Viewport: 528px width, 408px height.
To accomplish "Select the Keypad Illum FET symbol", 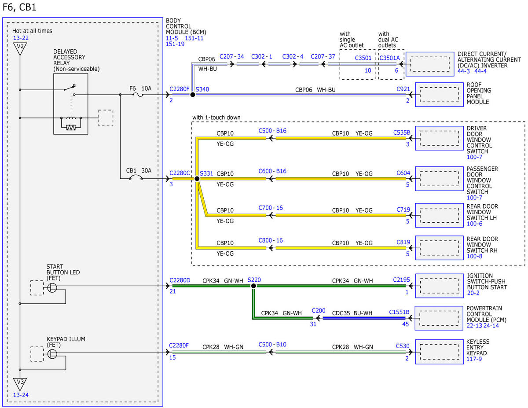I will (52, 354).
